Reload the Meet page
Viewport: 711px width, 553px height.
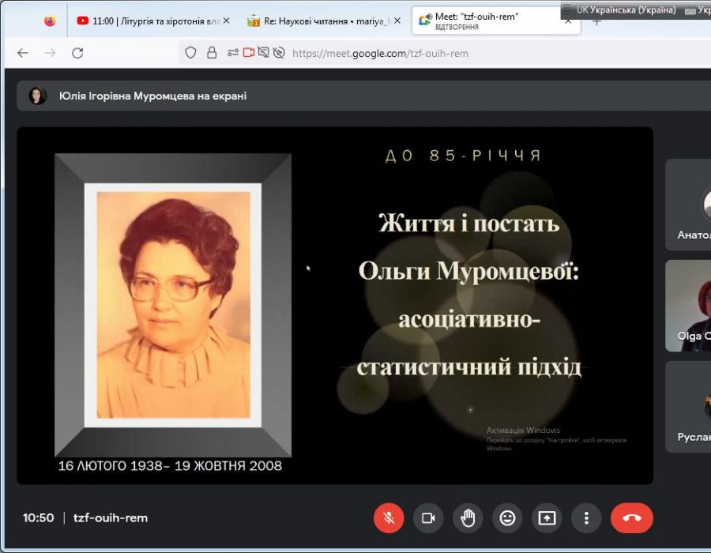coord(77,53)
